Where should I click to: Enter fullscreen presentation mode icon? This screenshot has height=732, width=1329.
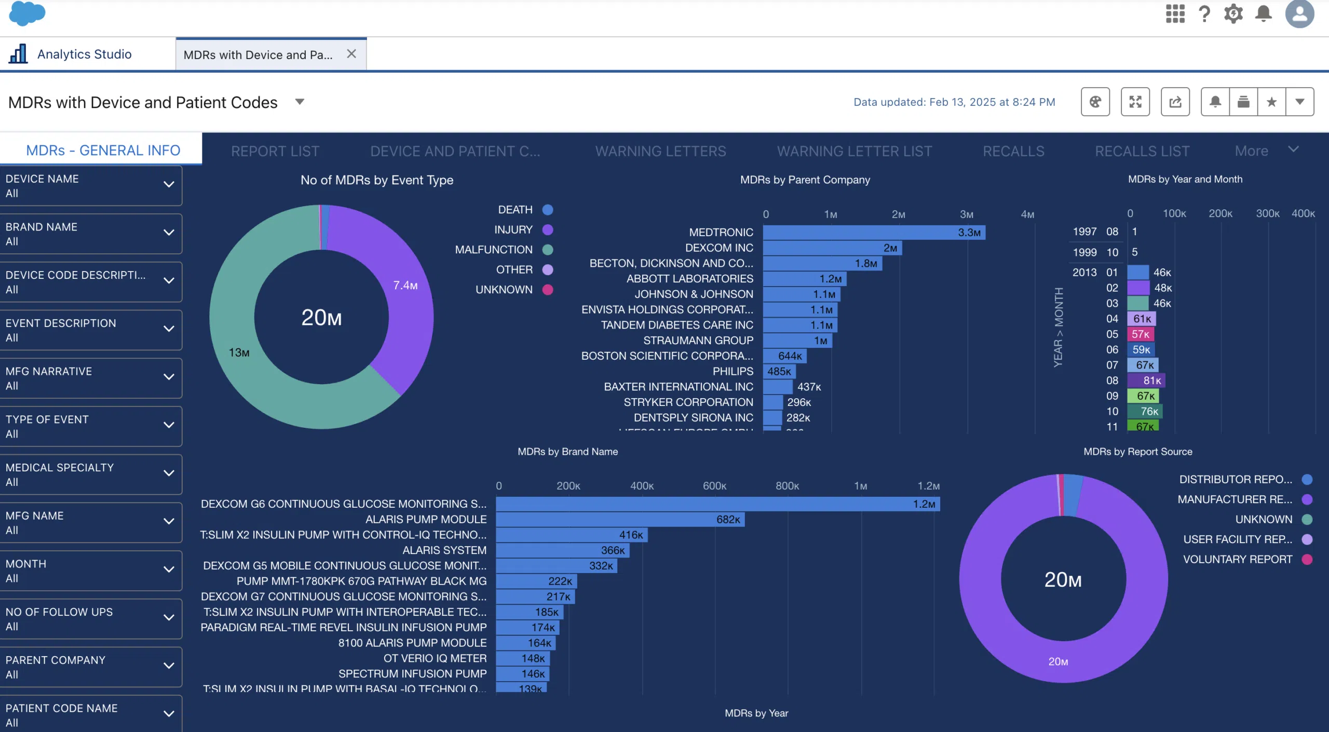1135,102
